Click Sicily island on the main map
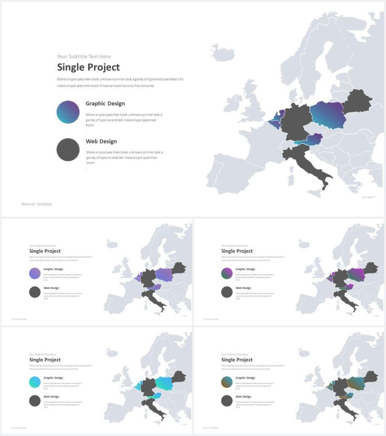Image resolution: width=386 pixels, height=436 pixels. pos(314,193)
